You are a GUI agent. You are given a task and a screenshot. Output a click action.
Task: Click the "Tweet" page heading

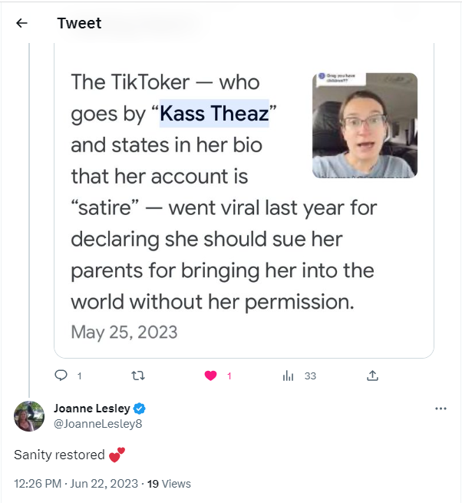coord(79,23)
